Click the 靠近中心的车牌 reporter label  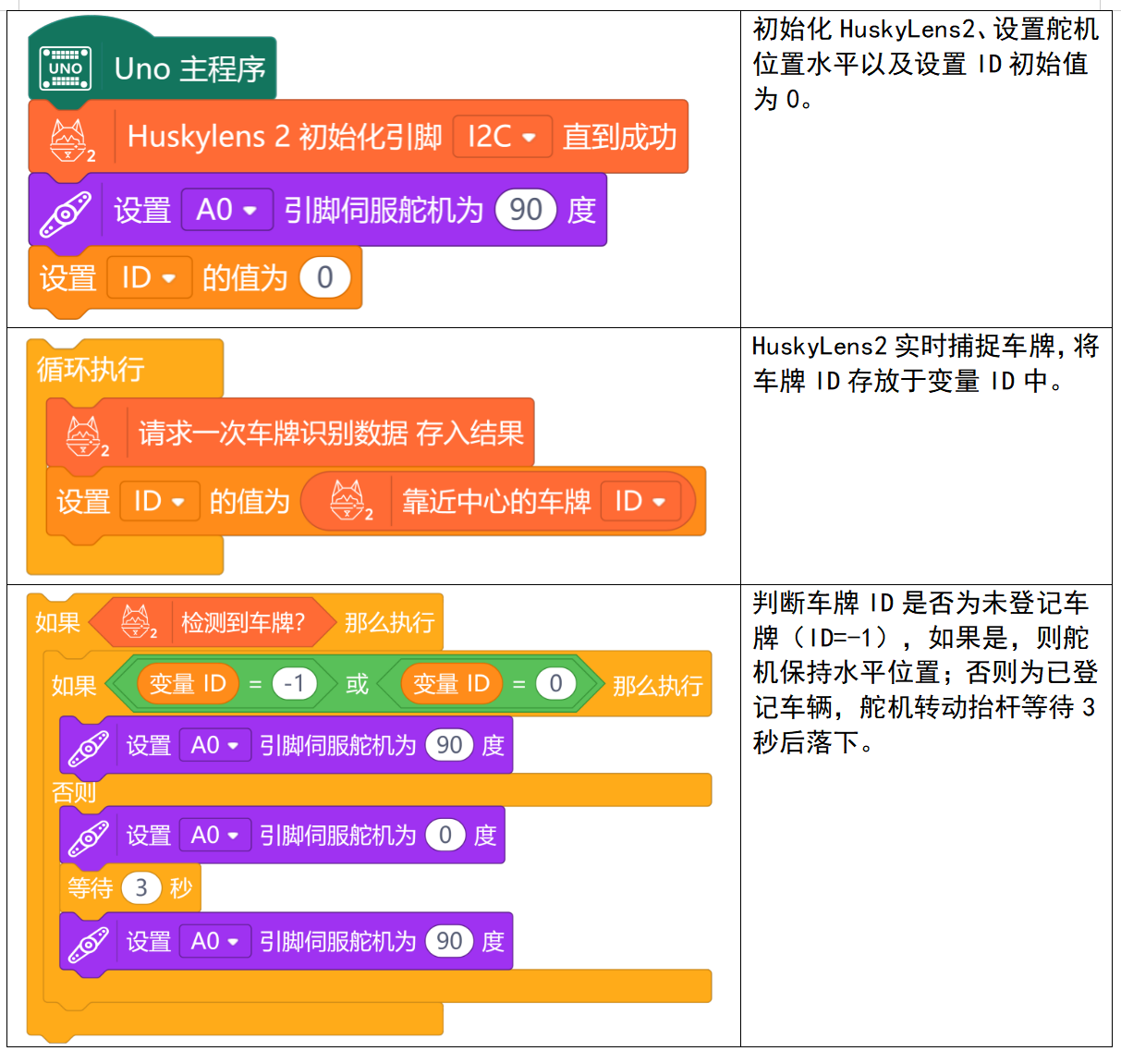[496, 502]
